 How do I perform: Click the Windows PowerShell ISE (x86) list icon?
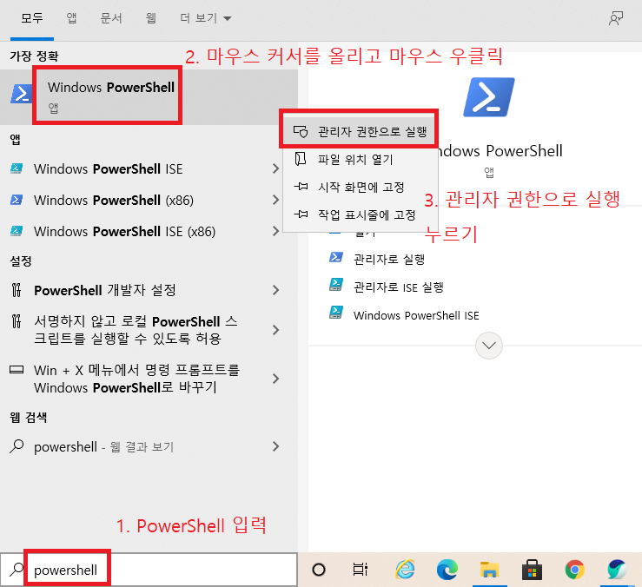pos(17,231)
